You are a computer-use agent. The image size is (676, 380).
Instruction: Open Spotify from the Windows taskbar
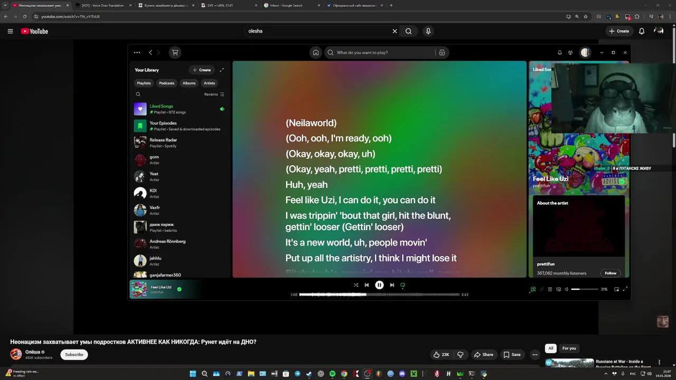tap(333, 374)
